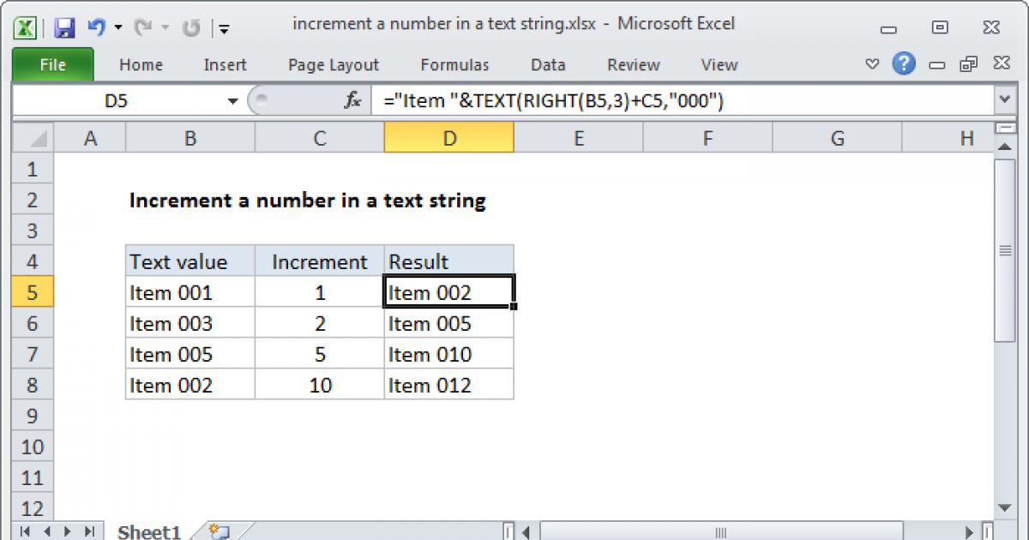Go to first sheet navigation arrow
The height and width of the screenshot is (540, 1029).
[25, 531]
